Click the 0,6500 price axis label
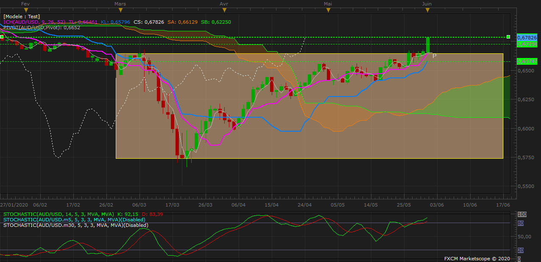This screenshot has height=262, width=541. [x=526, y=71]
